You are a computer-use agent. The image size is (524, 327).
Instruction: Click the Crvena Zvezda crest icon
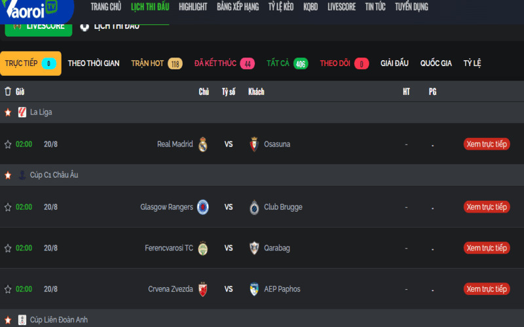203,289
